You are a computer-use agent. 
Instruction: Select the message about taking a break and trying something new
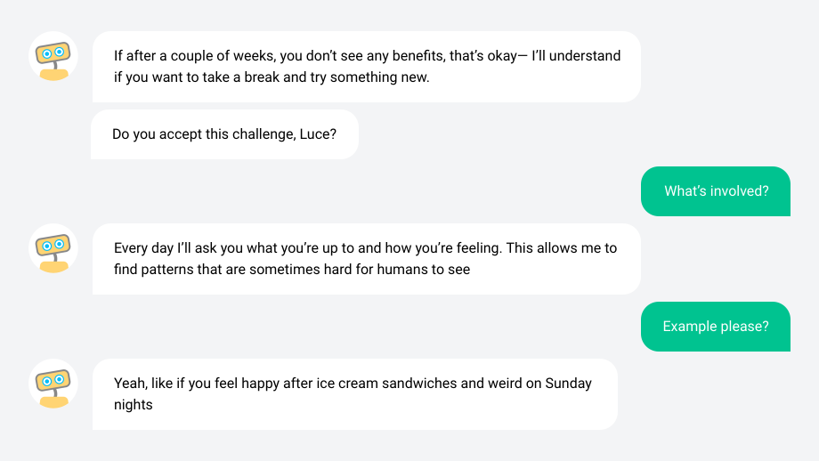(367, 67)
